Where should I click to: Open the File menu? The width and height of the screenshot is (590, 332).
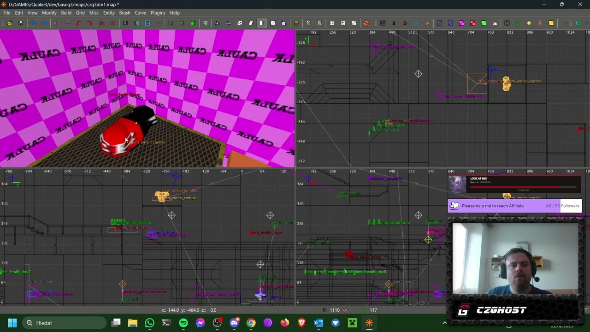(7, 13)
